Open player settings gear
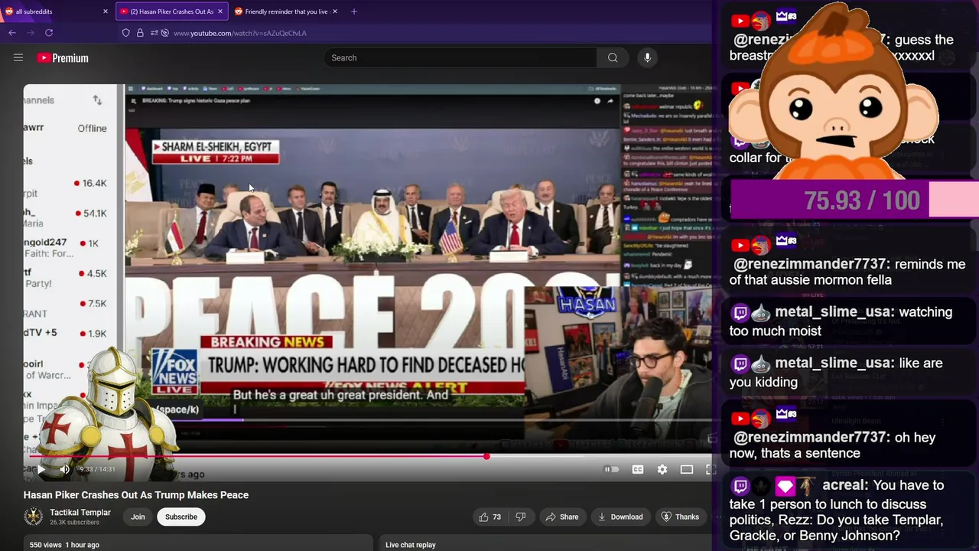This screenshot has height=551, width=979. click(662, 469)
